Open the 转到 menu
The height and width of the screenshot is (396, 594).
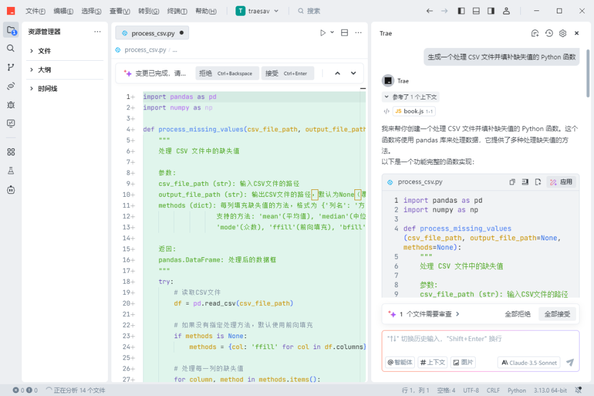tap(148, 11)
